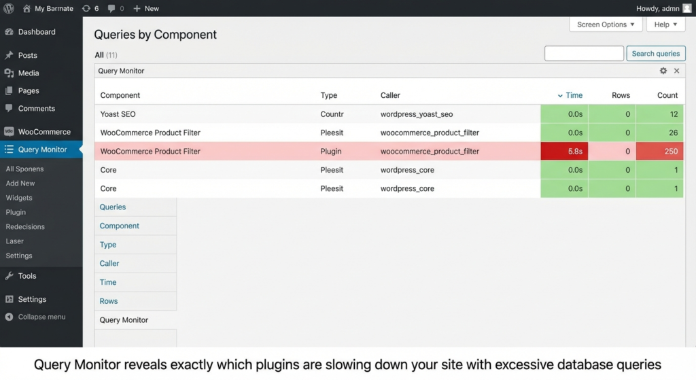This screenshot has width=696, height=380.
Task: Open the Tools menu in sidebar
Action: [27, 276]
